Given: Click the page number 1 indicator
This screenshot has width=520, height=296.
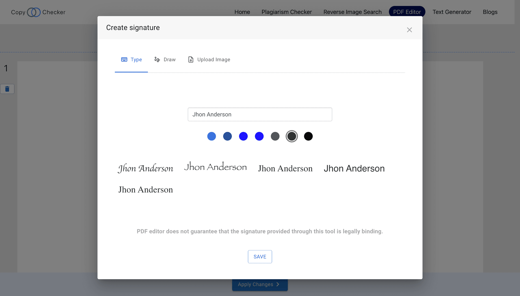Looking at the screenshot, I should tap(6, 68).
